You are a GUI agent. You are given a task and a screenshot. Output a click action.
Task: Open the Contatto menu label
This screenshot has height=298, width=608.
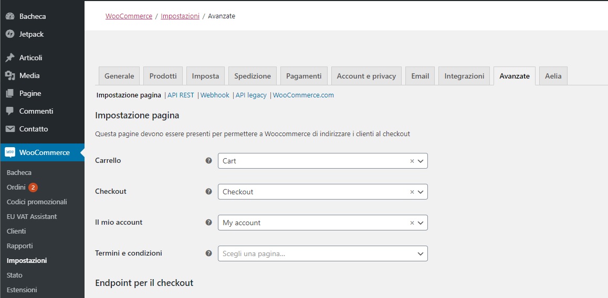[34, 129]
